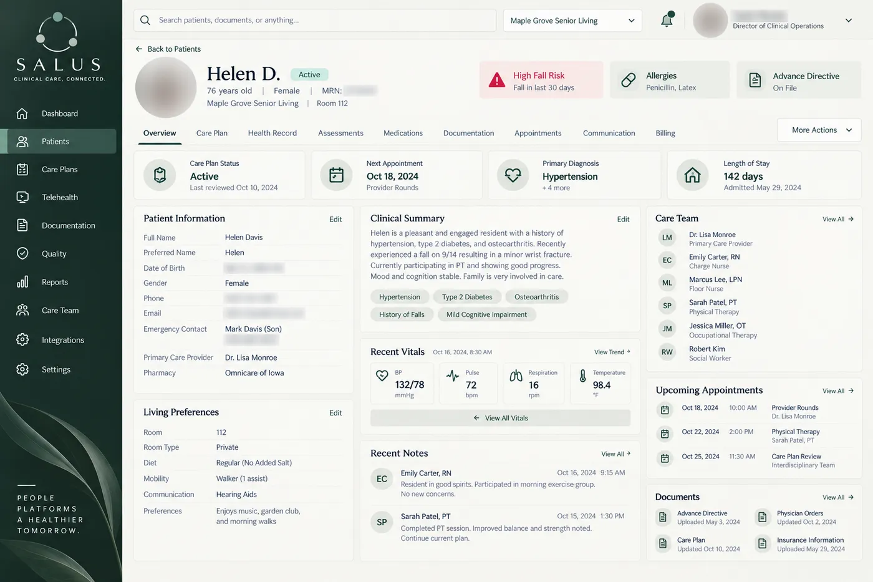Edit the Clinical Summary

(x=623, y=219)
